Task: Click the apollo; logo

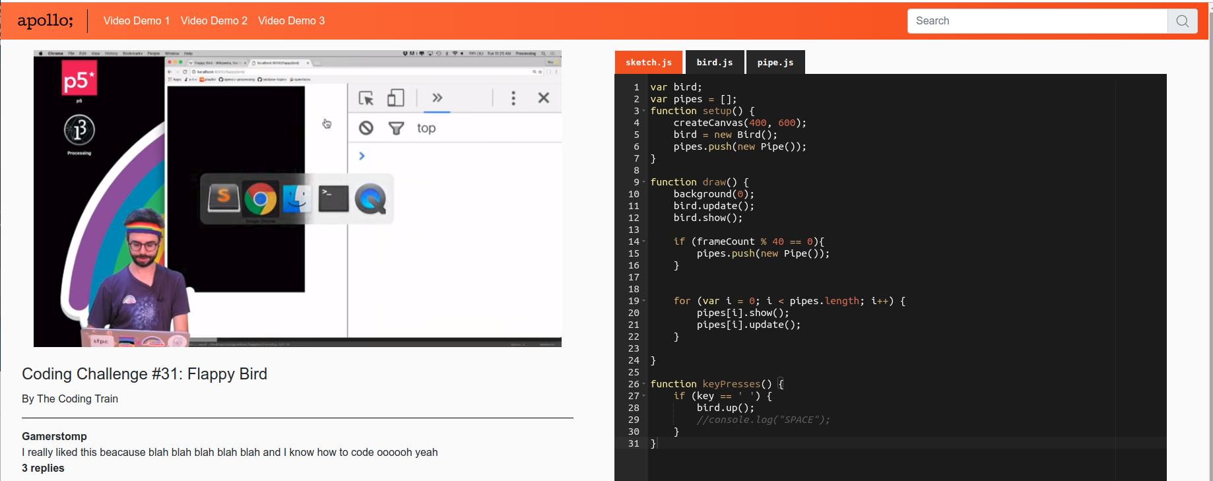Action: point(45,20)
